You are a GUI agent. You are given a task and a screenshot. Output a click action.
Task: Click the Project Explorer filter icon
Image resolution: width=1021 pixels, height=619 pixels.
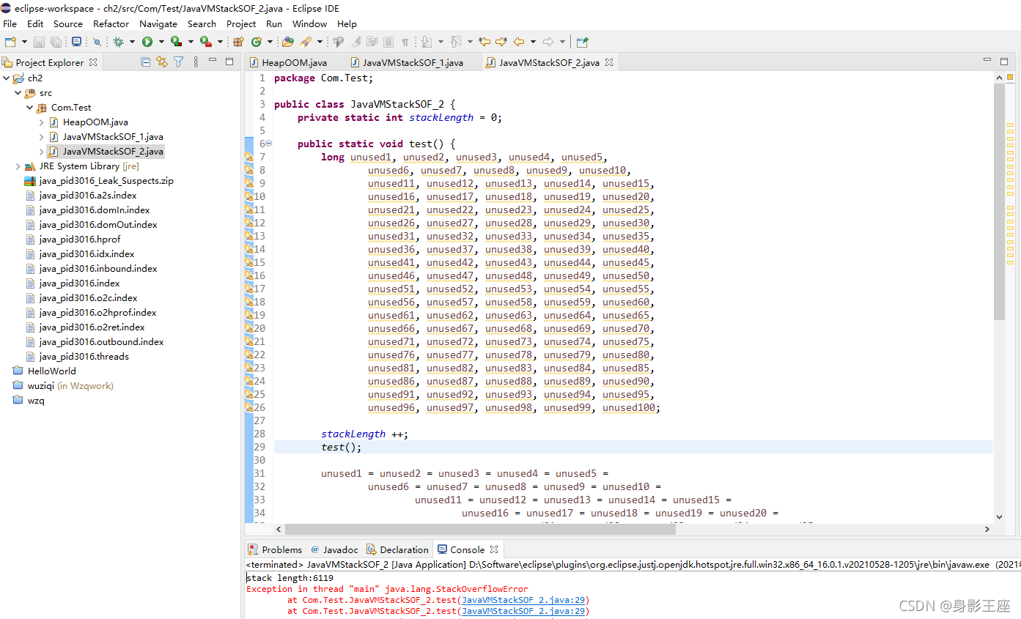(178, 62)
